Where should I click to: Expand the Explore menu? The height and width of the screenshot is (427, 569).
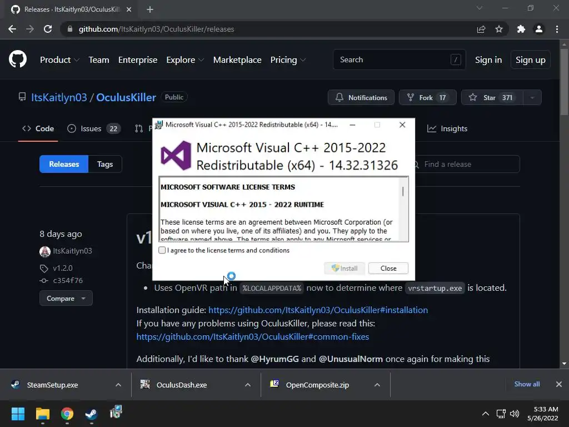pyautogui.click(x=185, y=60)
